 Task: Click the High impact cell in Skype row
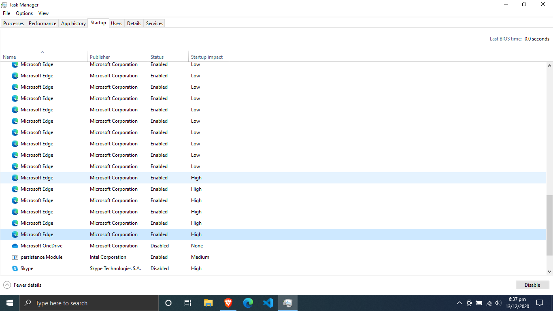pos(196,268)
